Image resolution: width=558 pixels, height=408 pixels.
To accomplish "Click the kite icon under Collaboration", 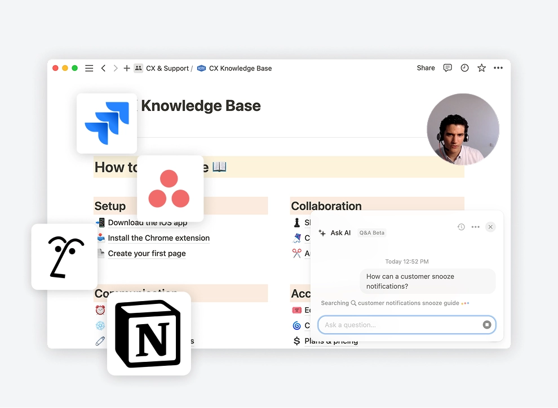I will (297, 237).
